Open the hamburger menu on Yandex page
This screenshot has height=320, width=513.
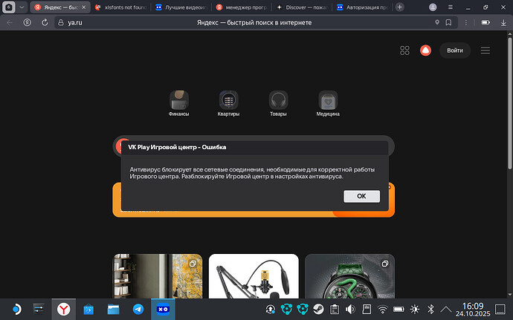pyautogui.click(x=485, y=50)
